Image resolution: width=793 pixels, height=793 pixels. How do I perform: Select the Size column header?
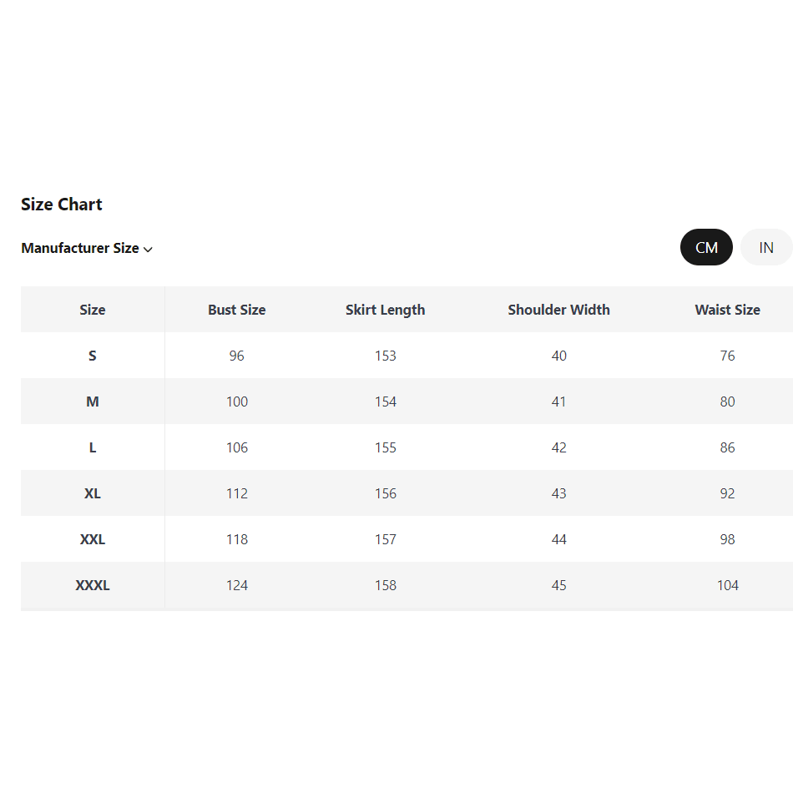[x=93, y=310]
